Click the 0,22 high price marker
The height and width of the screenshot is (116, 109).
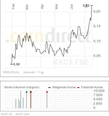tap(86, 5)
